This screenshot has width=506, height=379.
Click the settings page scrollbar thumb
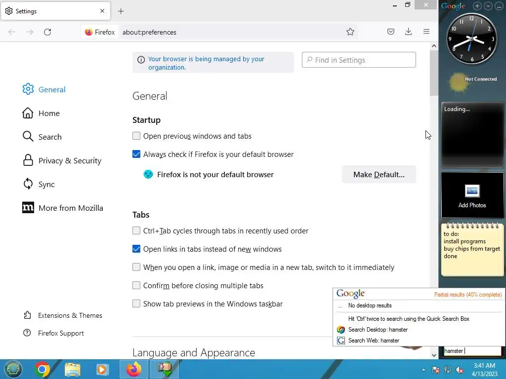click(x=434, y=73)
